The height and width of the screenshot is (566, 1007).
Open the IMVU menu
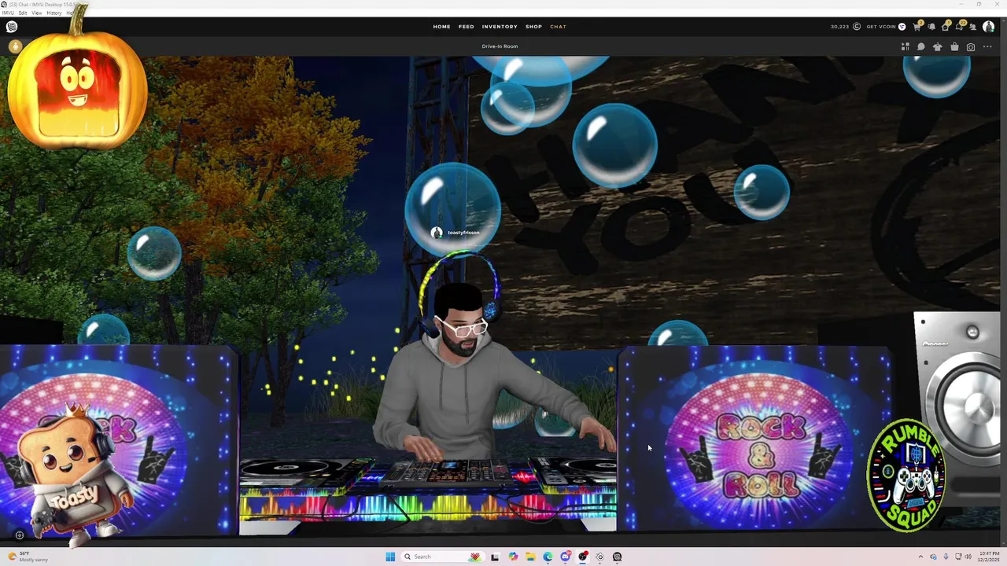(x=8, y=13)
